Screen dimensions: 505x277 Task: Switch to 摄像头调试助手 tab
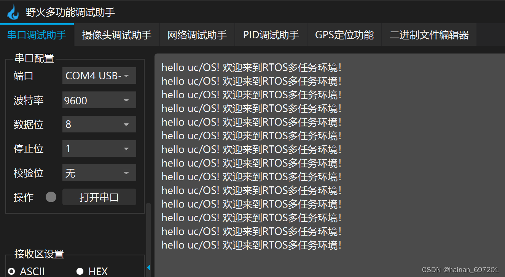(x=117, y=35)
